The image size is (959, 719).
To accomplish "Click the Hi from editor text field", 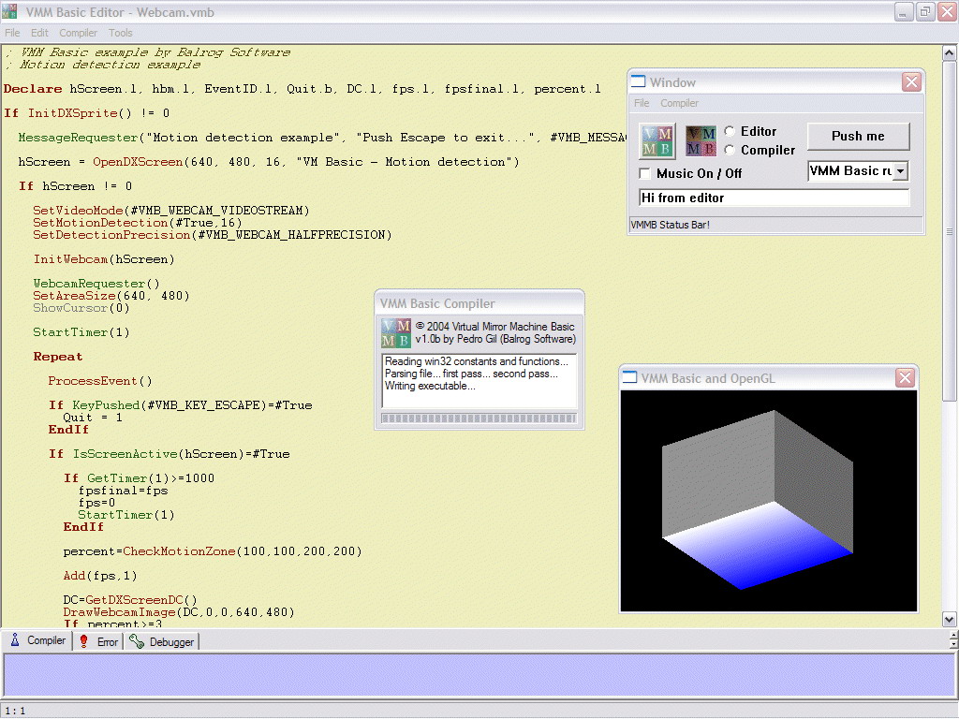I will pos(775,198).
